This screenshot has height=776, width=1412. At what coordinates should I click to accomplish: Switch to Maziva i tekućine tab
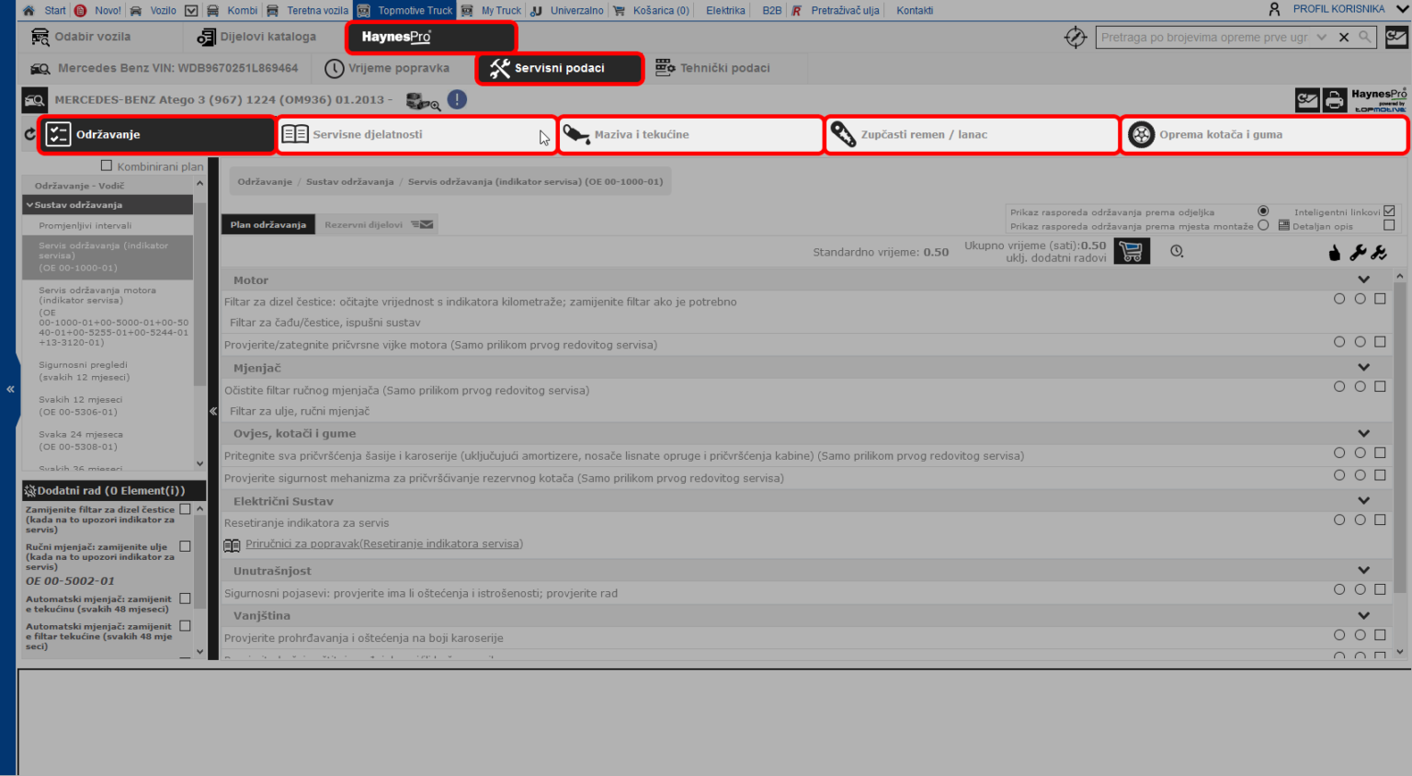[x=690, y=134]
